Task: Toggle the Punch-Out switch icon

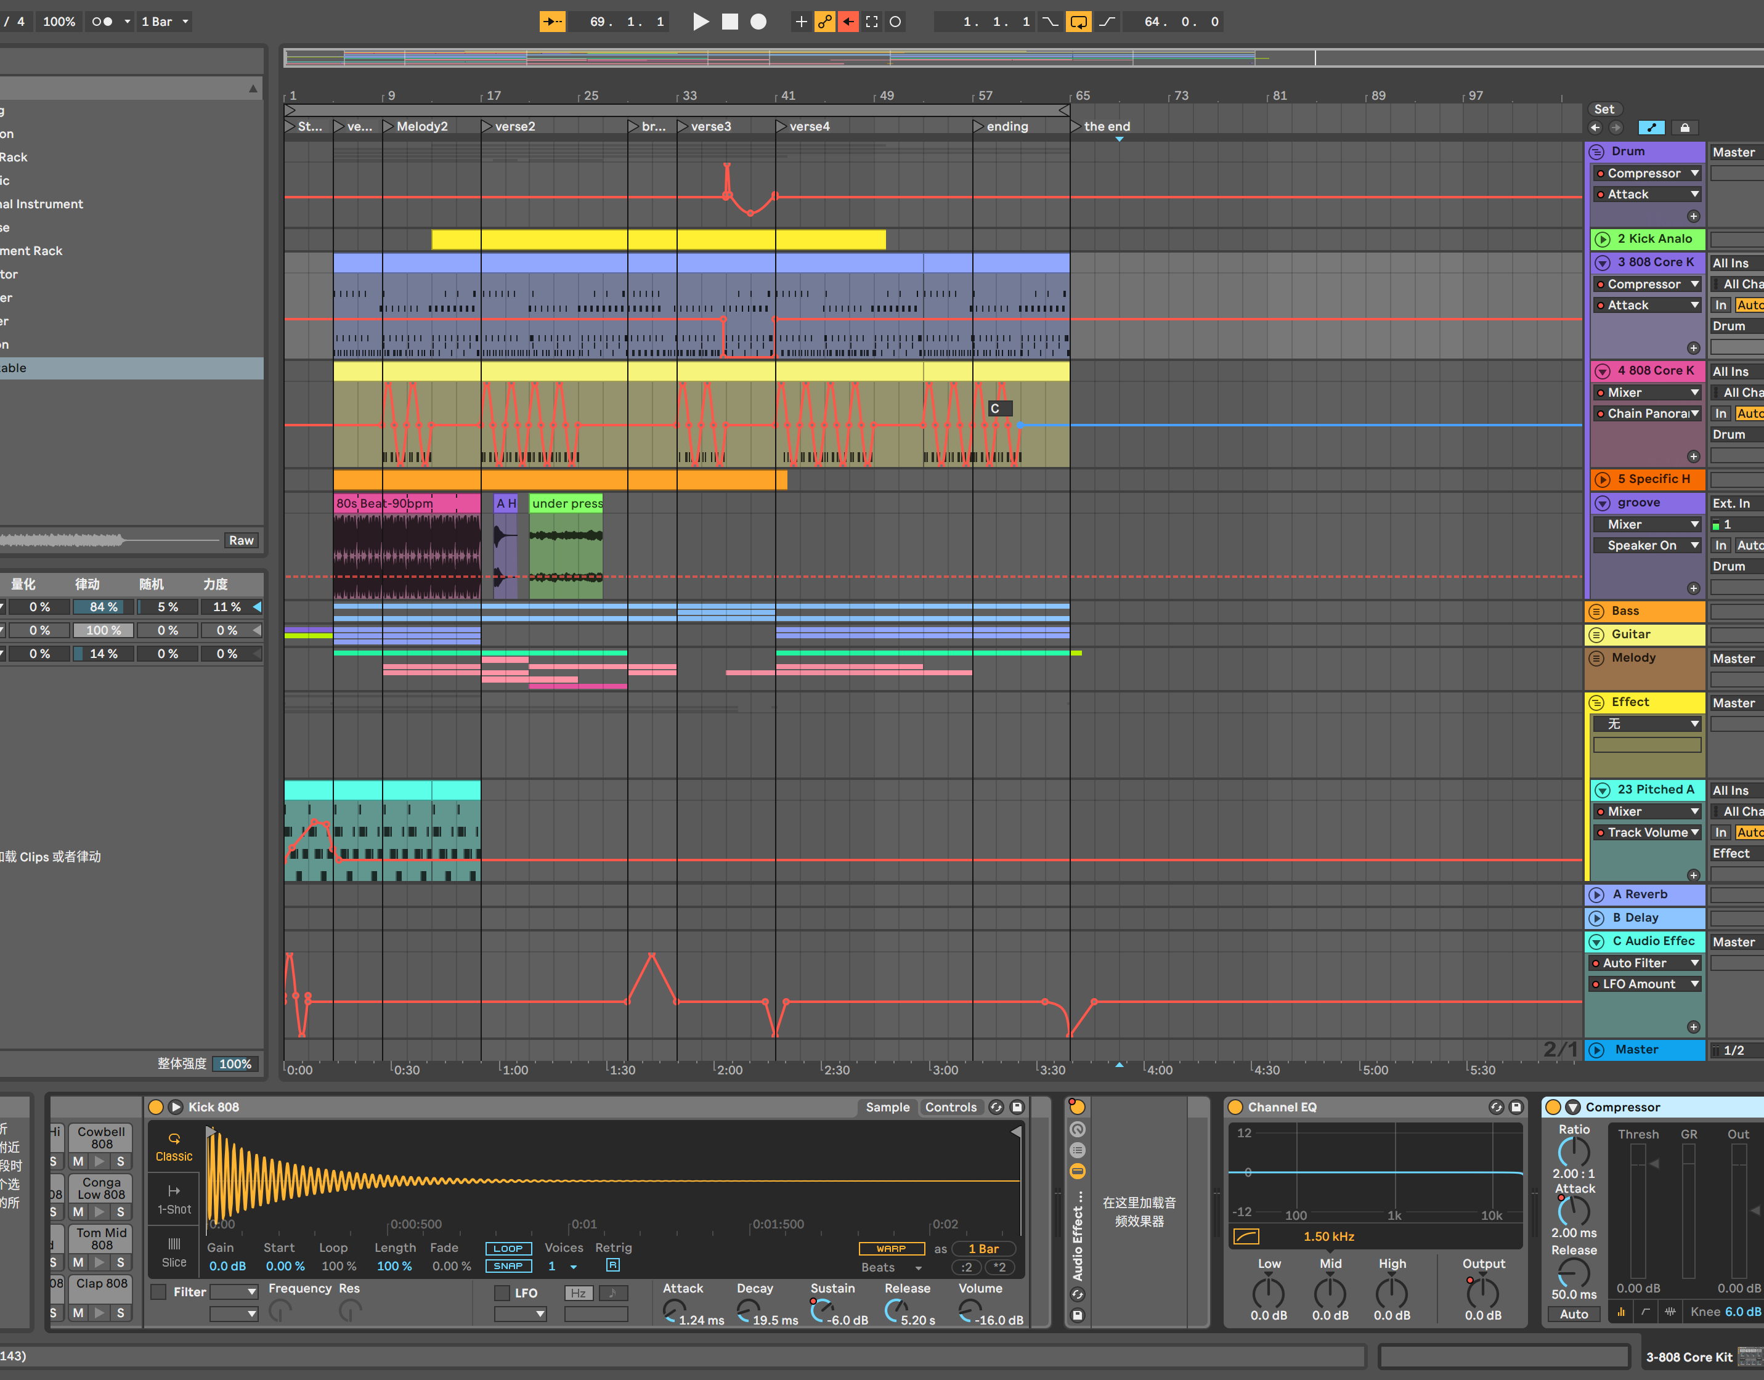Action: (1107, 22)
